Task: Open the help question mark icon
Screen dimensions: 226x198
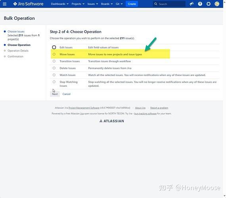Action: pos(200,4)
